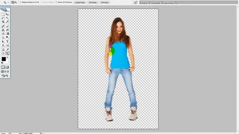
Task: Select the Dodge tool
Action: [x=7, y=37]
